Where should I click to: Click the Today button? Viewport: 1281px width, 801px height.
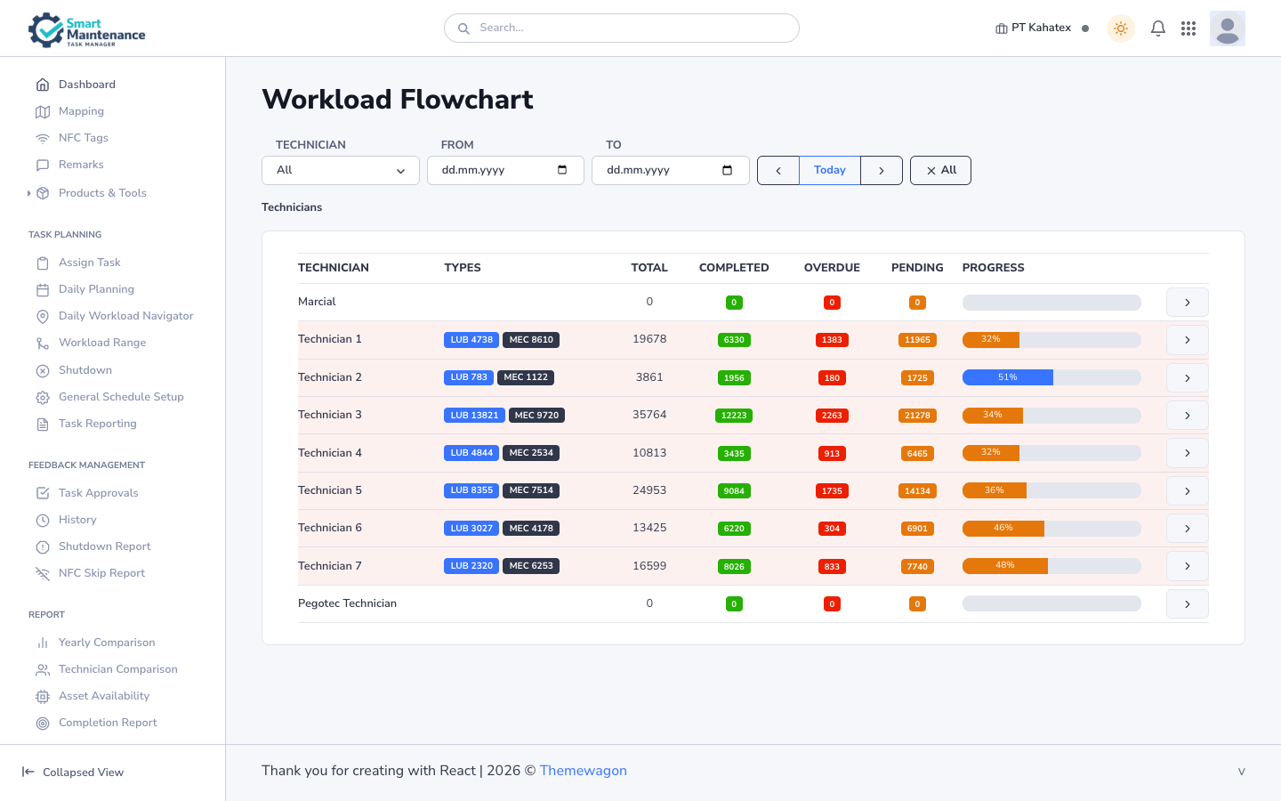coord(829,170)
